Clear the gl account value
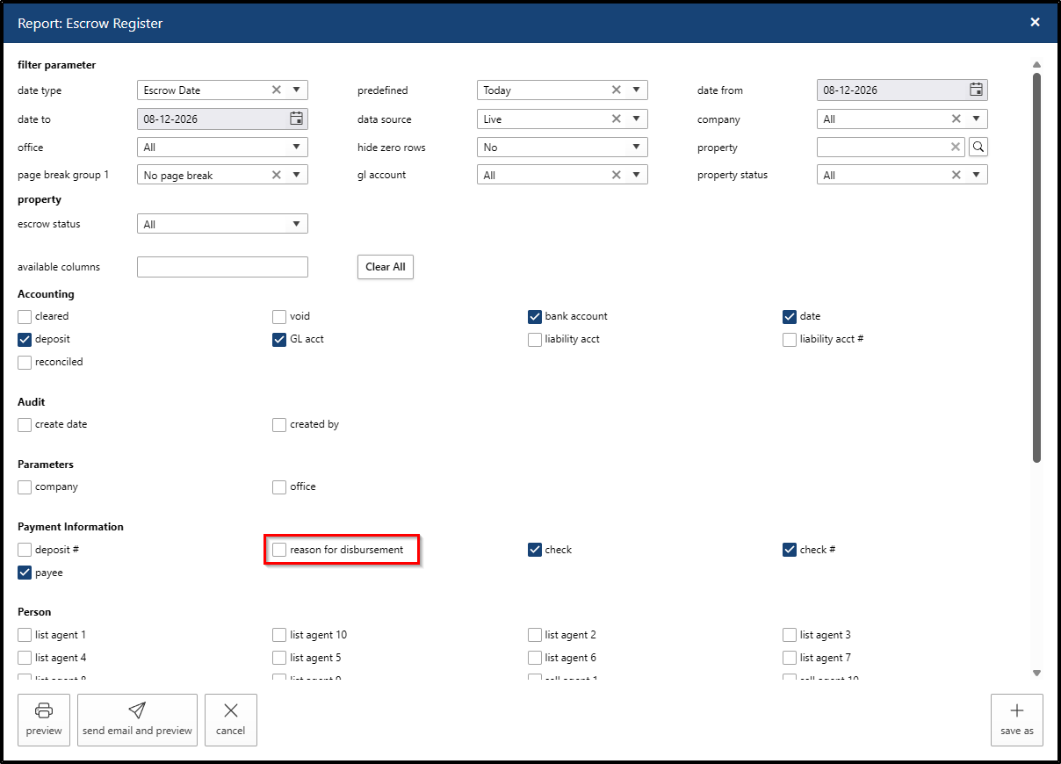The height and width of the screenshot is (764, 1061). coord(617,175)
